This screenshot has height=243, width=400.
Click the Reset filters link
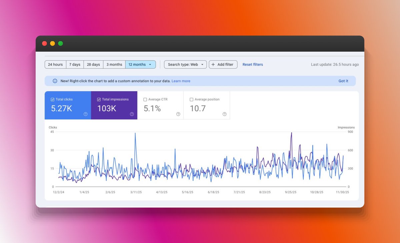253,65
